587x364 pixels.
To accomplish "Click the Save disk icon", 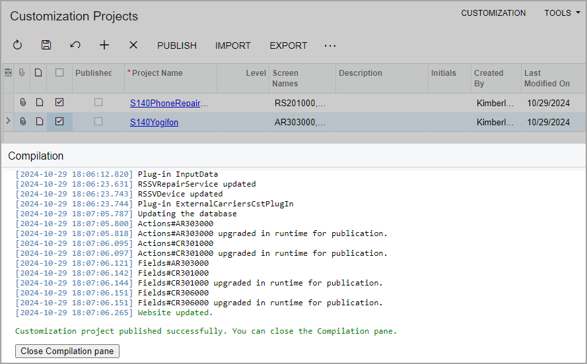I will tap(46, 45).
